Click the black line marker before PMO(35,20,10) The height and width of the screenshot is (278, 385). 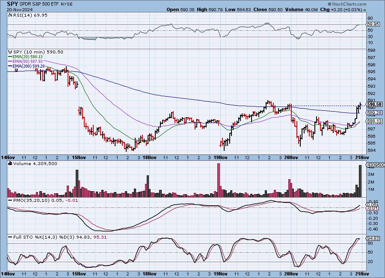10,201
